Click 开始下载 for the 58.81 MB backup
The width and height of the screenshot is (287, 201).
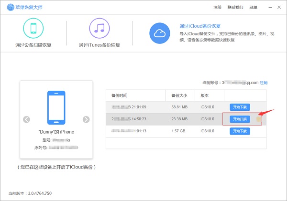240,106
